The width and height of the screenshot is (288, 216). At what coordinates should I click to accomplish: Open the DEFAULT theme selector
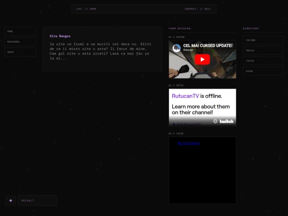click(37, 201)
